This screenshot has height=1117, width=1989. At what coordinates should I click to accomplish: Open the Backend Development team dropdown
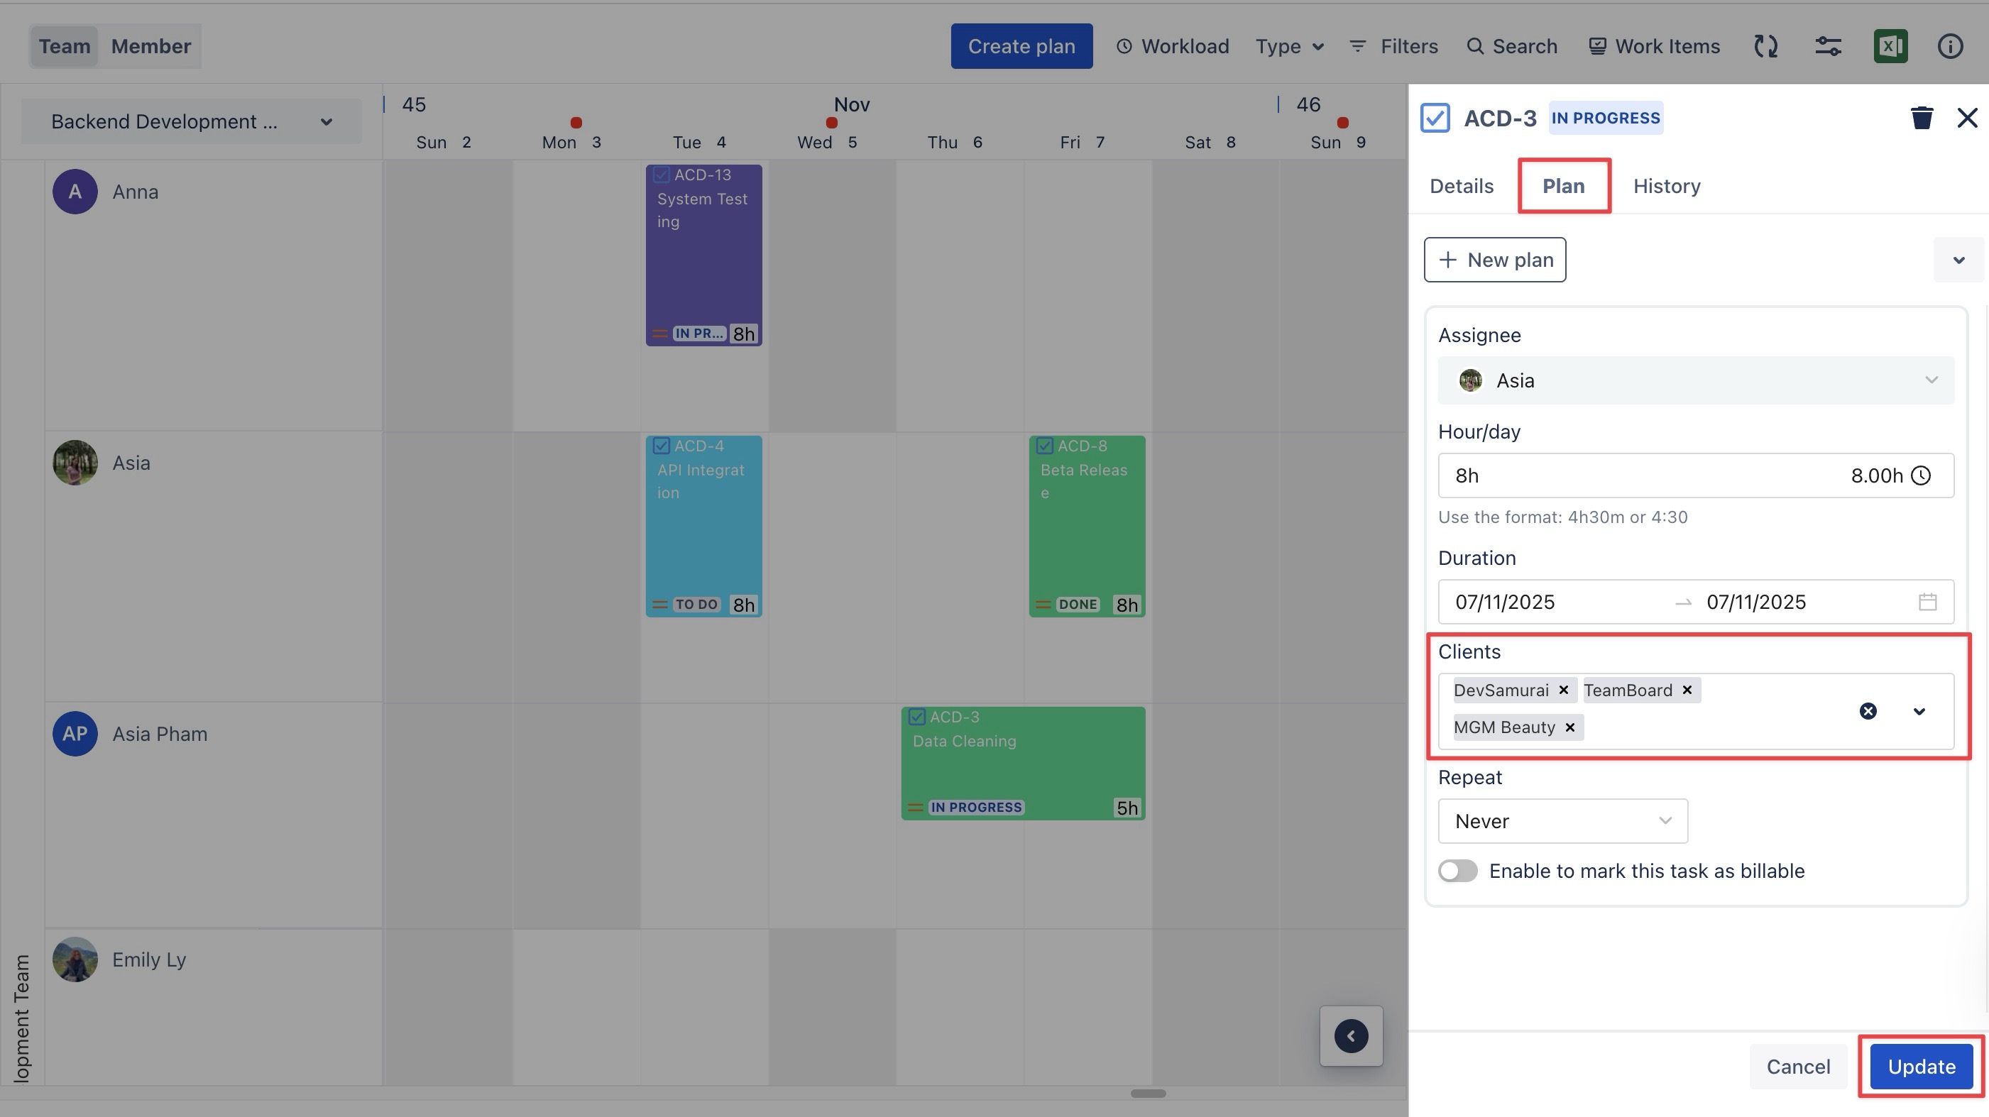pos(191,122)
